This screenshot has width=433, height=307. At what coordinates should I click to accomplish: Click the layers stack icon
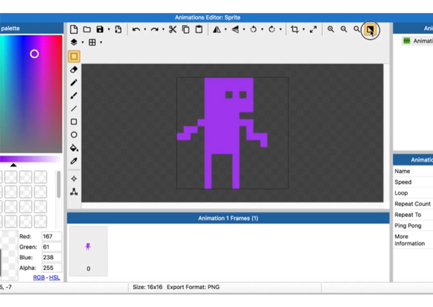click(74, 42)
